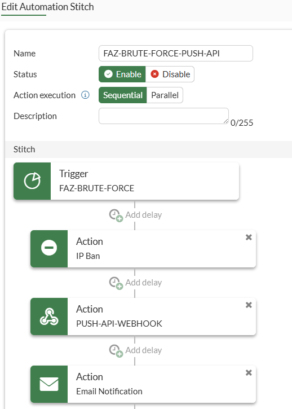Click the Description label

[35, 116]
